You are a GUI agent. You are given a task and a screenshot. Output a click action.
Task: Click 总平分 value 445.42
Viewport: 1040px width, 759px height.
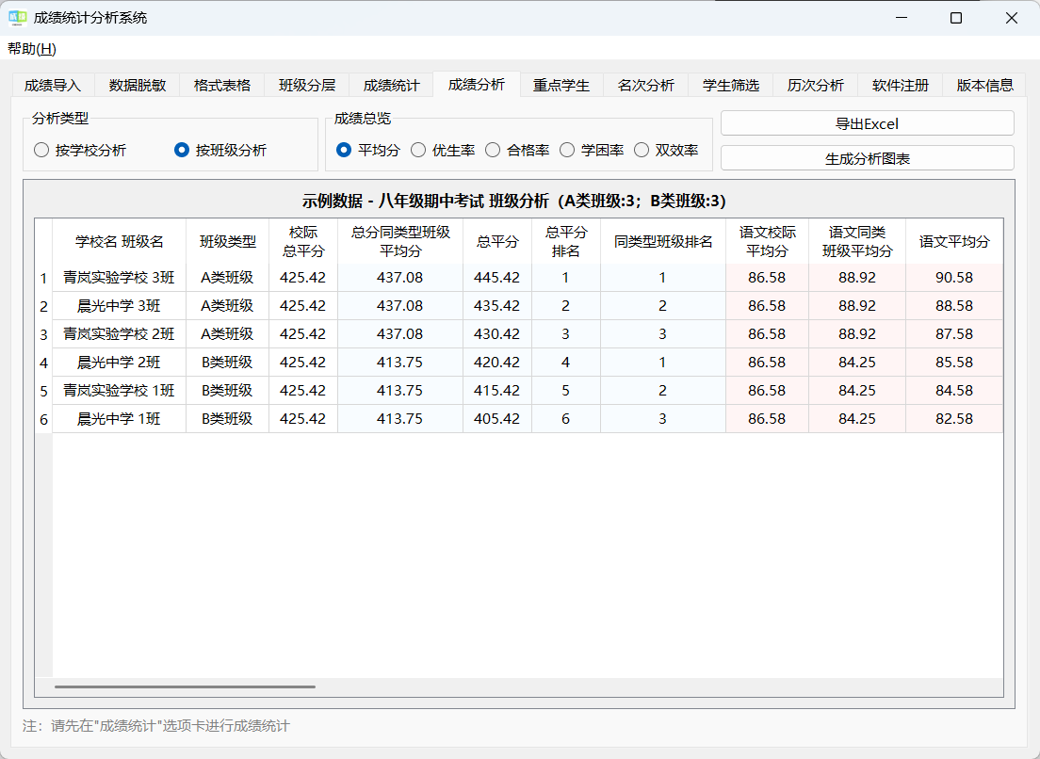497,278
